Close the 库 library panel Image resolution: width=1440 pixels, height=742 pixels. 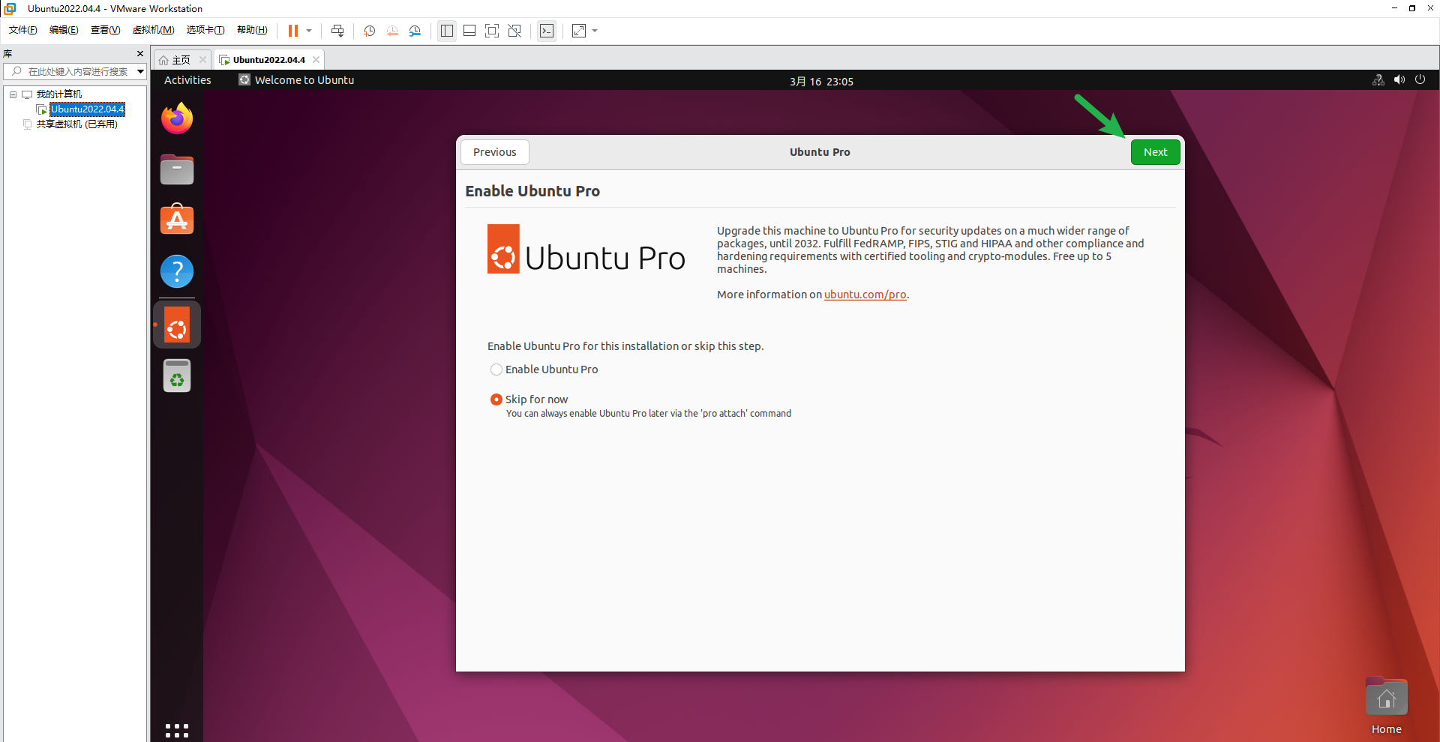click(139, 53)
